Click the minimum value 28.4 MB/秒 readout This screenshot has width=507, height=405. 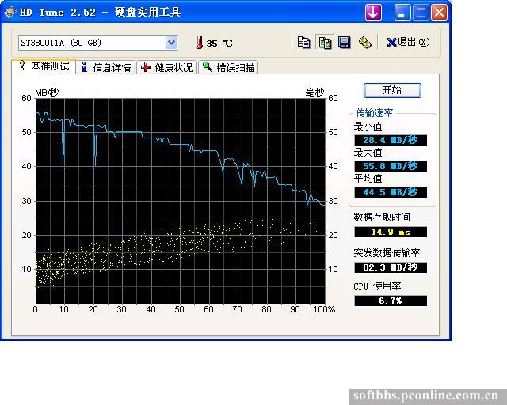pyautogui.click(x=391, y=140)
